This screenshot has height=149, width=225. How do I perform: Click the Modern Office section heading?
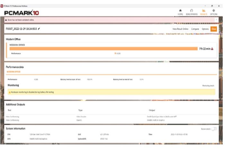[x=13, y=39]
